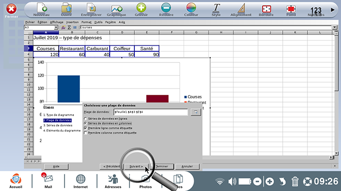Image resolution: width=341 pixels, height=191 pixels.
Task: Select the title cell Juillet 2019
Action: (46, 38)
